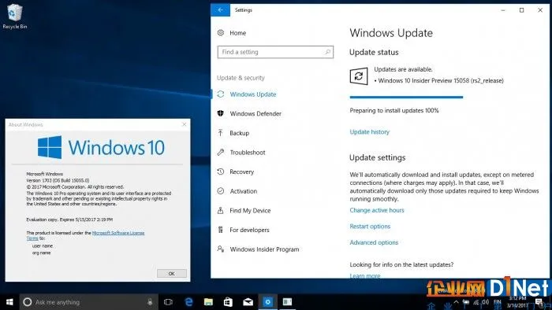This screenshot has width=552, height=310.
Task: Select Windows Update in sidebar
Action: (x=253, y=94)
